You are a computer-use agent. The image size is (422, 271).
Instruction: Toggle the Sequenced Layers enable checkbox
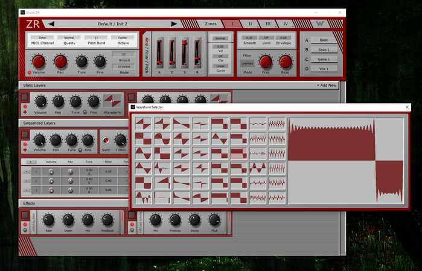(25, 134)
